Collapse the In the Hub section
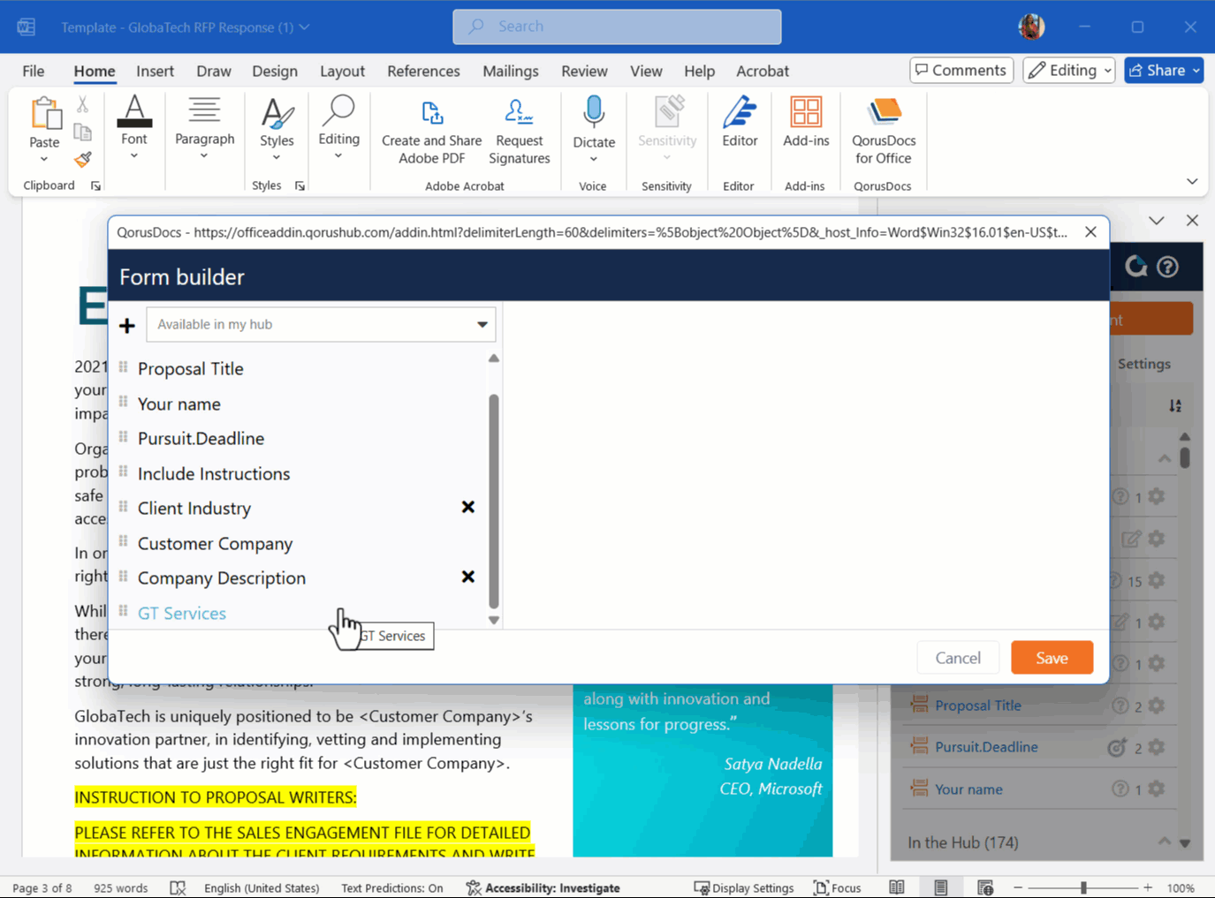The height and width of the screenshot is (898, 1215). (x=1164, y=841)
